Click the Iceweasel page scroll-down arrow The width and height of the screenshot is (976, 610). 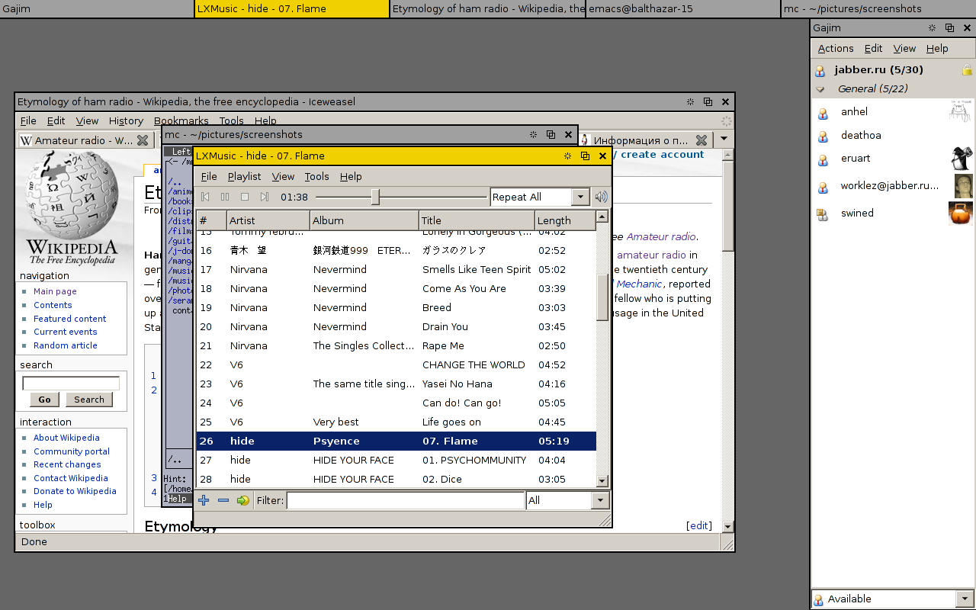tap(727, 526)
